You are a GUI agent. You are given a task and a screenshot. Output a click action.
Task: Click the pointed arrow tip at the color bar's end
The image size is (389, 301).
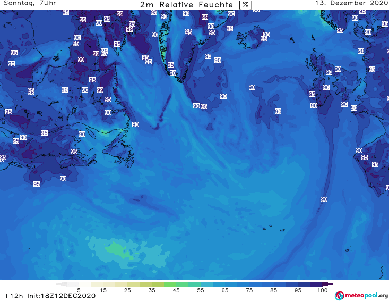coord(328,284)
